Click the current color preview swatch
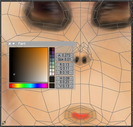Image resolution: width=133 pixels, height=127 pixels. click(52, 79)
